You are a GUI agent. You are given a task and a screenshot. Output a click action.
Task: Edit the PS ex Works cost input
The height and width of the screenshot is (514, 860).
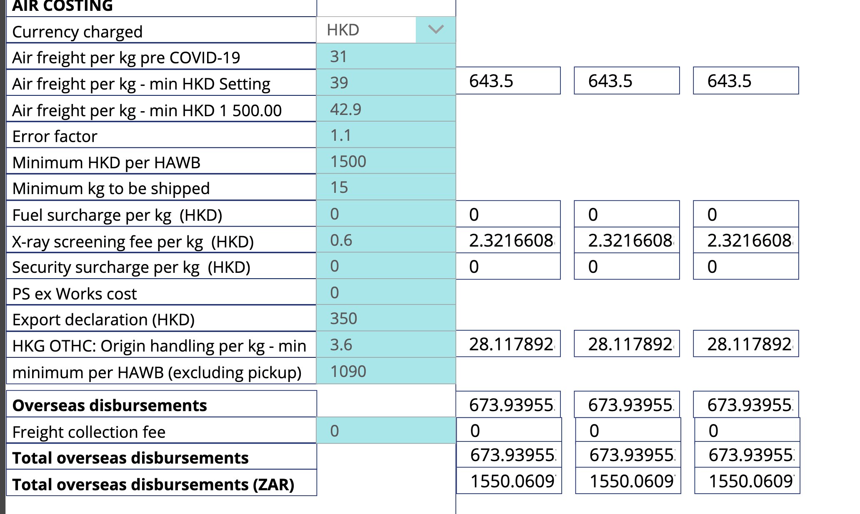point(386,292)
